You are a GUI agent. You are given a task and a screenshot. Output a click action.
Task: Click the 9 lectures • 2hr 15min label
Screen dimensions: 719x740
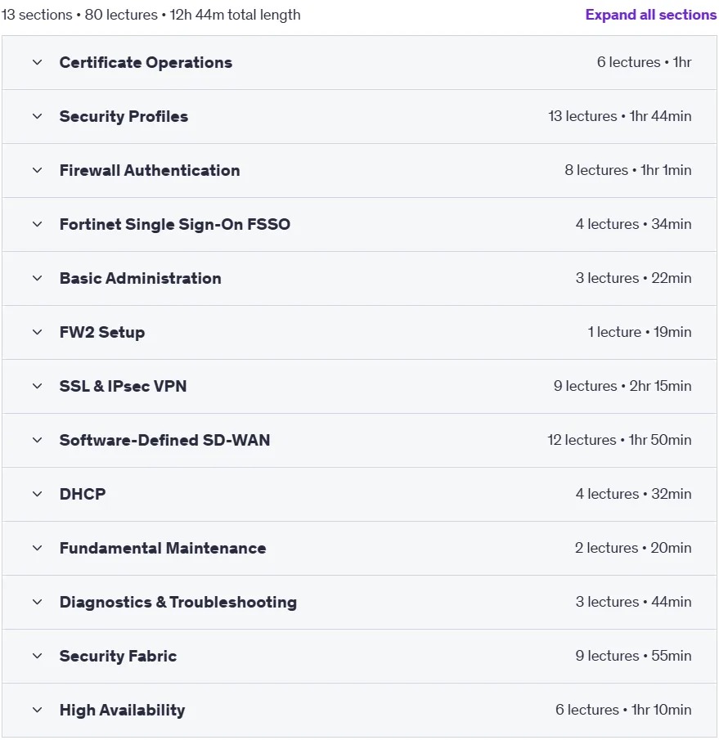(x=622, y=386)
